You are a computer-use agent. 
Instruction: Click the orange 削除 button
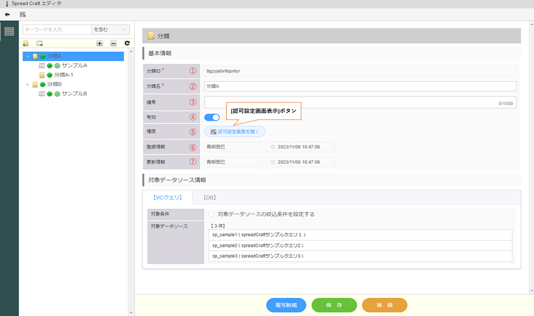384,305
